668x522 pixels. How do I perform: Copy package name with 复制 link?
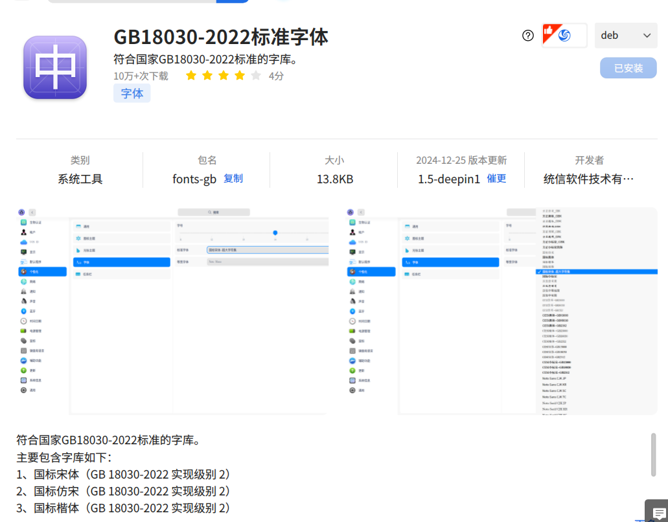pos(233,178)
